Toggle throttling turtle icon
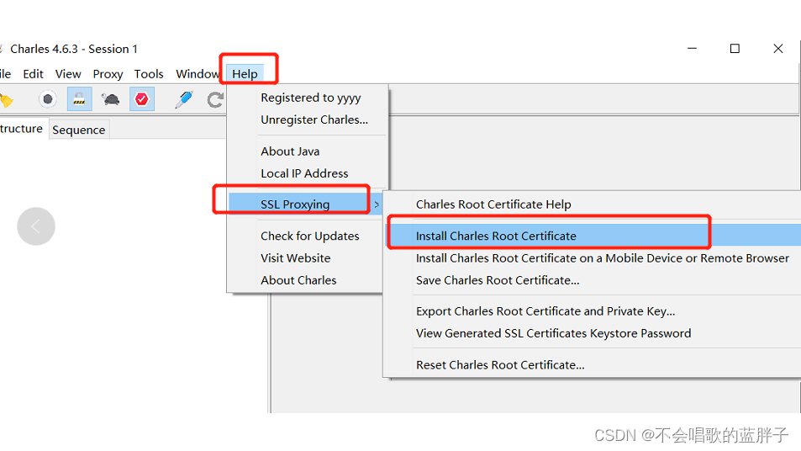The image size is (801, 451). tap(110, 99)
